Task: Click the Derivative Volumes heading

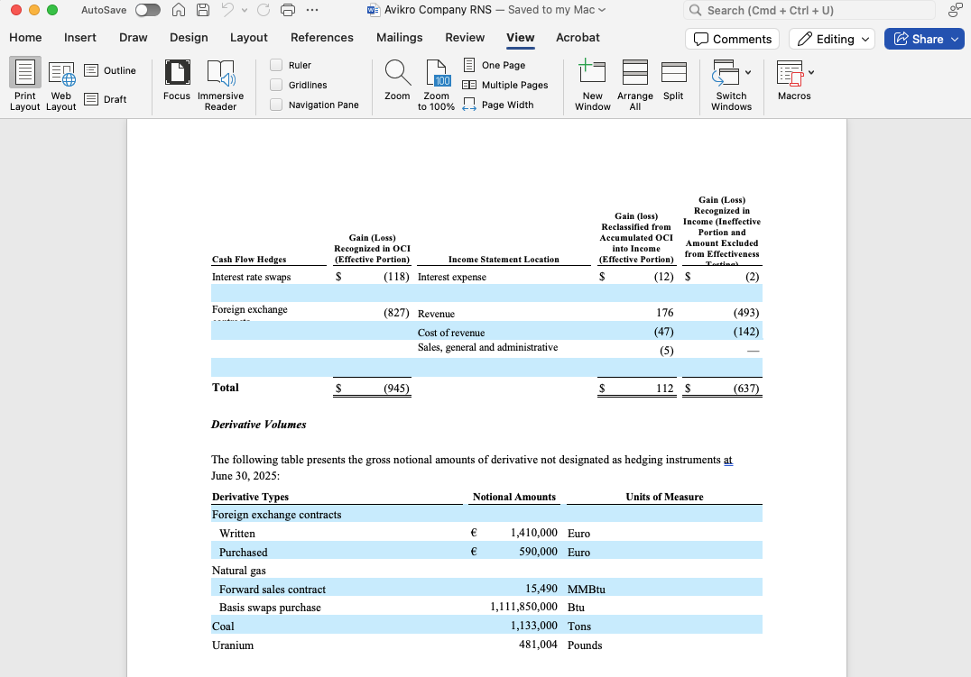Action: point(258,425)
